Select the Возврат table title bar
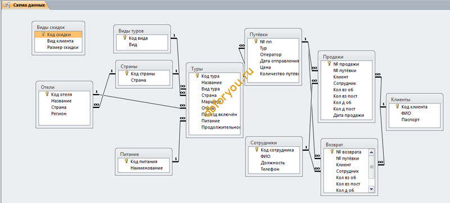 coord(349,145)
